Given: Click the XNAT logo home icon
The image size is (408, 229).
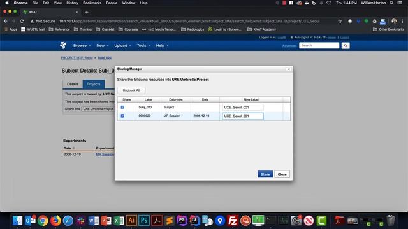Looking at the screenshot, I should pyautogui.click(x=63, y=45).
